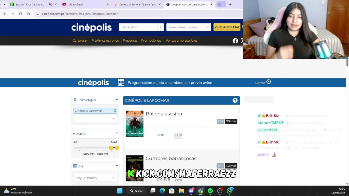
Task: Open the Hoy (13 marzo) day dropdown
Action: click(95, 178)
